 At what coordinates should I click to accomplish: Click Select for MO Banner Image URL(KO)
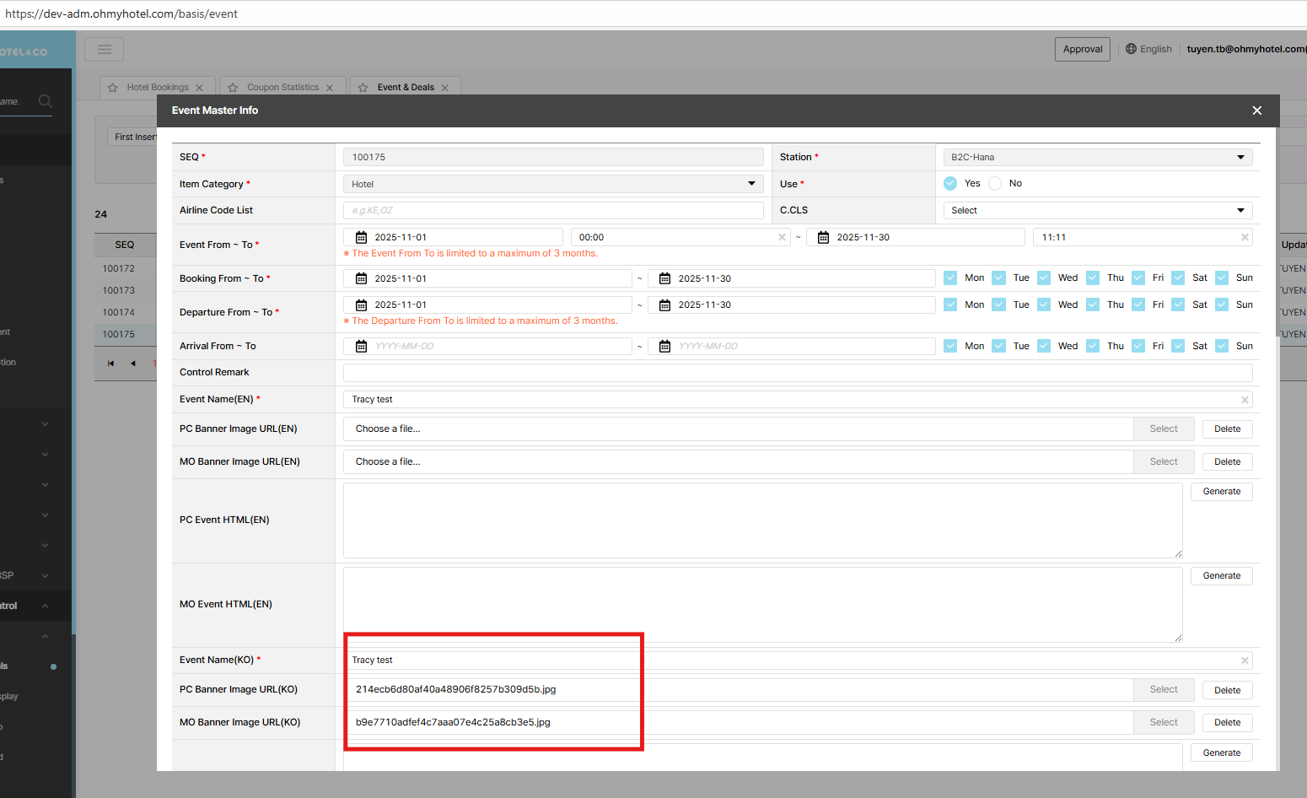coord(1164,722)
